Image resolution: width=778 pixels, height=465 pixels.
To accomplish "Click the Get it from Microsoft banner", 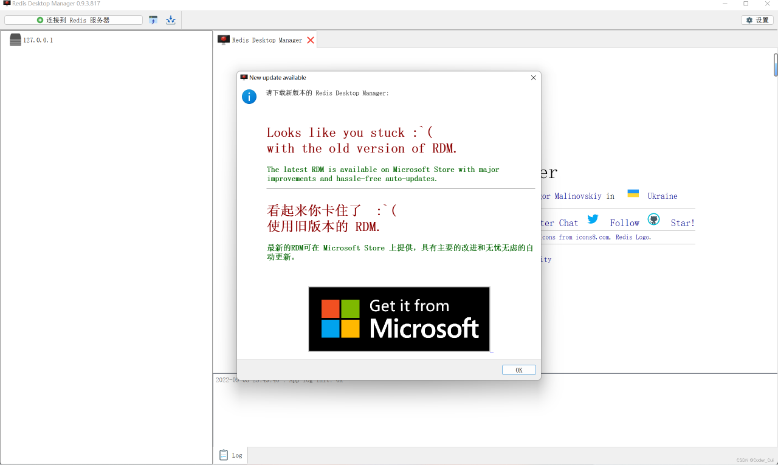I will pyautogui.click(x=399, y=319).
